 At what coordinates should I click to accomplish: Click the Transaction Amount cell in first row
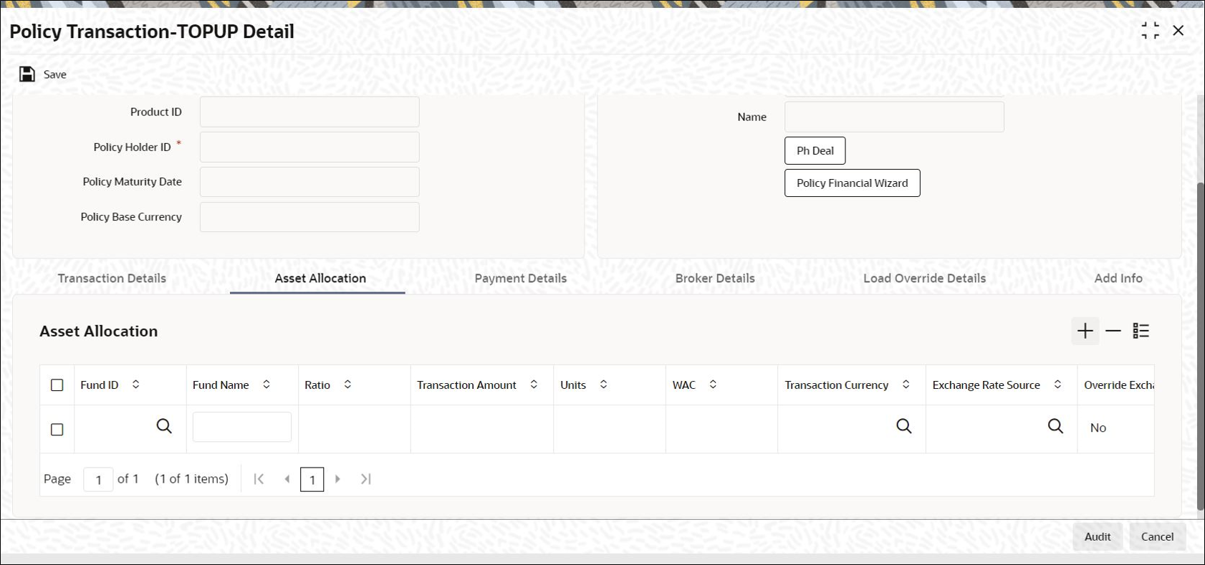482,429
